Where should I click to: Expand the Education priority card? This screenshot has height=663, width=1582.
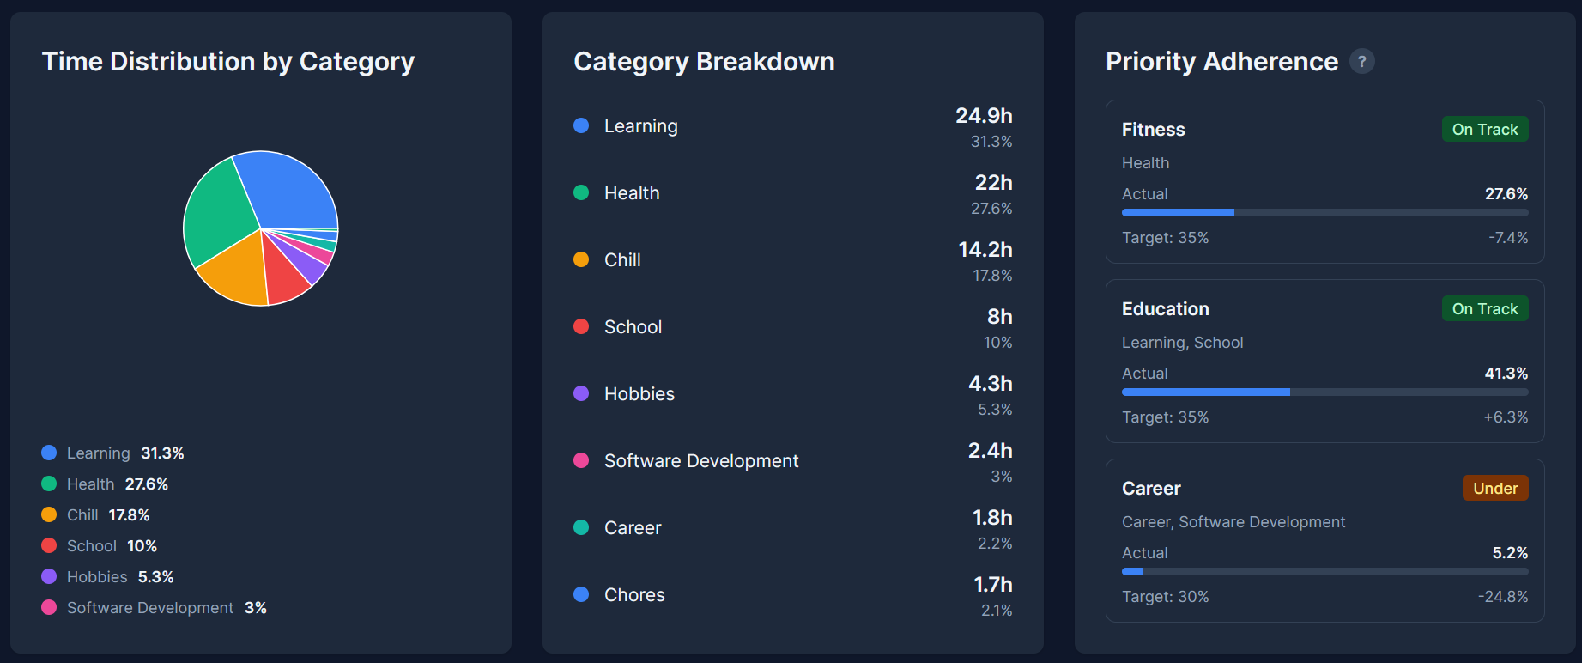point(1324,361)
